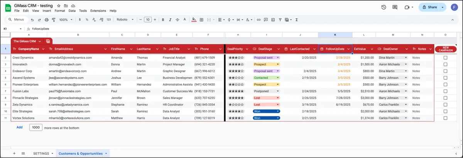463x158 pixels.
Task: Open the share options arrow next to Share
Action: click(443, 7)
